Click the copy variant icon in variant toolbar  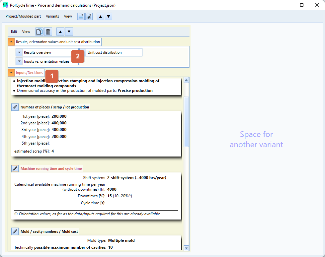coord(40,32)
